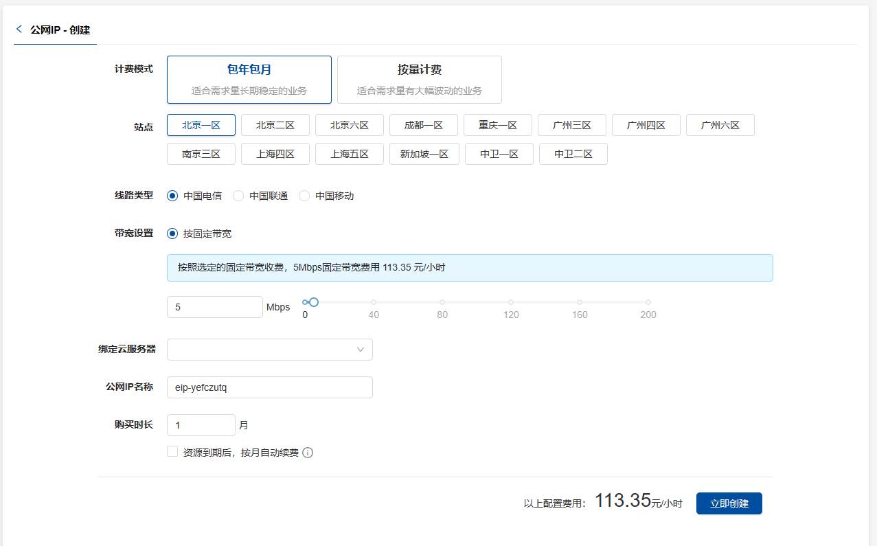
Task: Click the bandwidth slider handle
Action: click(x=314, y=302)
